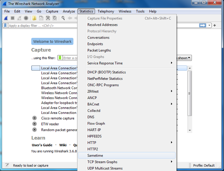Select HPFEEDS menu item
Image resolution: width=224 pixels, height=171 pixels.
[127, 136]
